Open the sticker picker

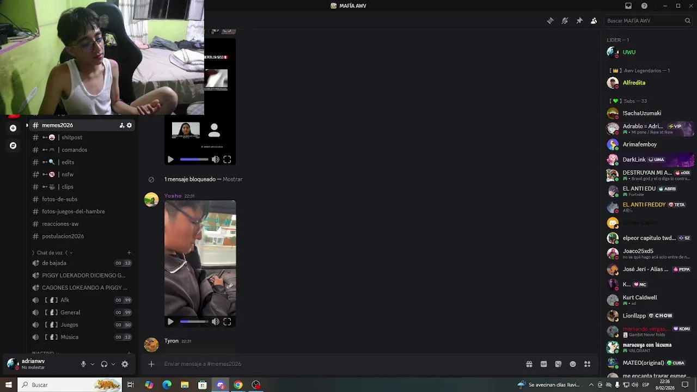pyautogui.click(x=558, y=364)
